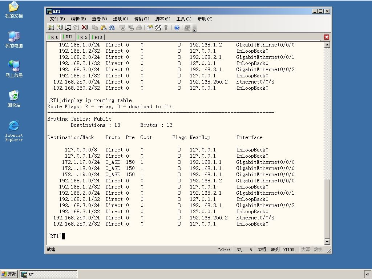Screen dimensions: 372x279
Task: Open the 传输(T) menu
Action: 142,19
